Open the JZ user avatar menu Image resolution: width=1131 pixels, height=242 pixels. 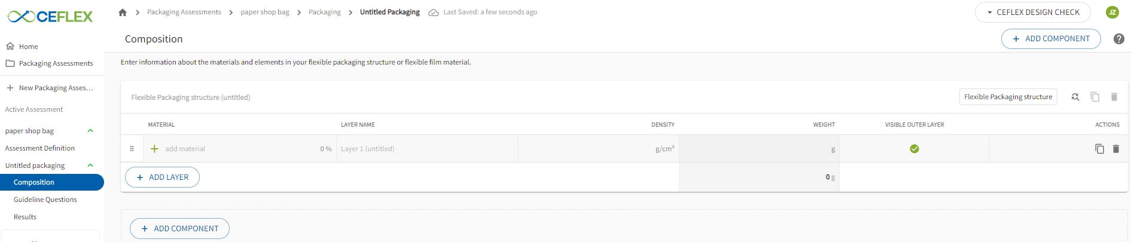[x=1112, y=12]
